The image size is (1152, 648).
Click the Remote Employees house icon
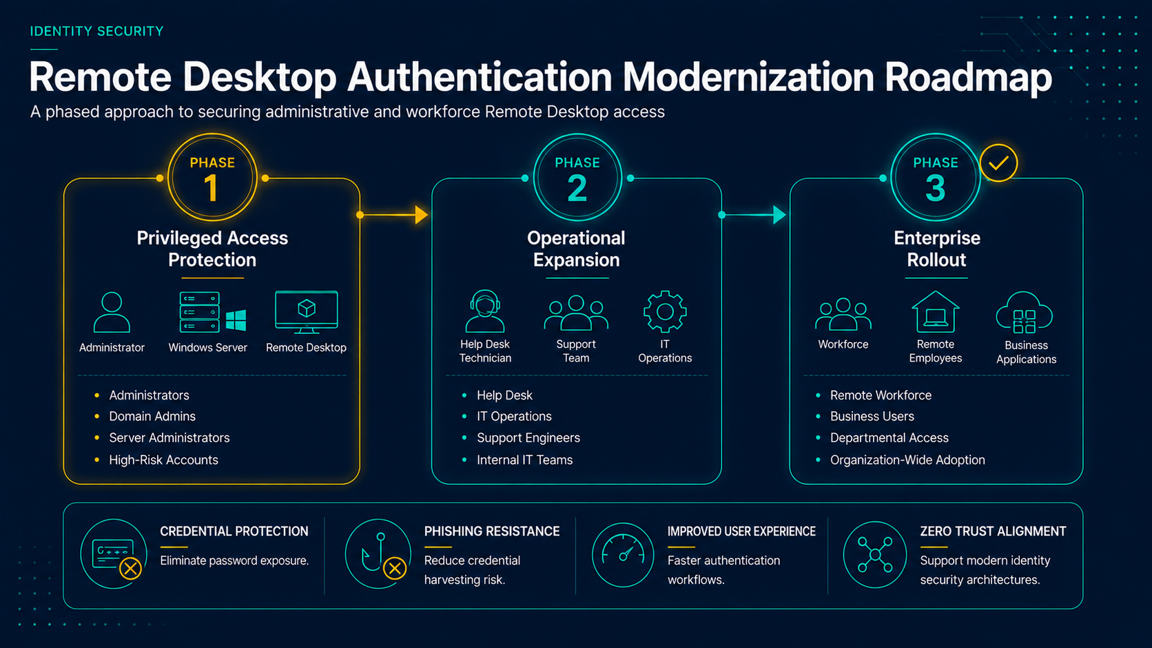936,311
